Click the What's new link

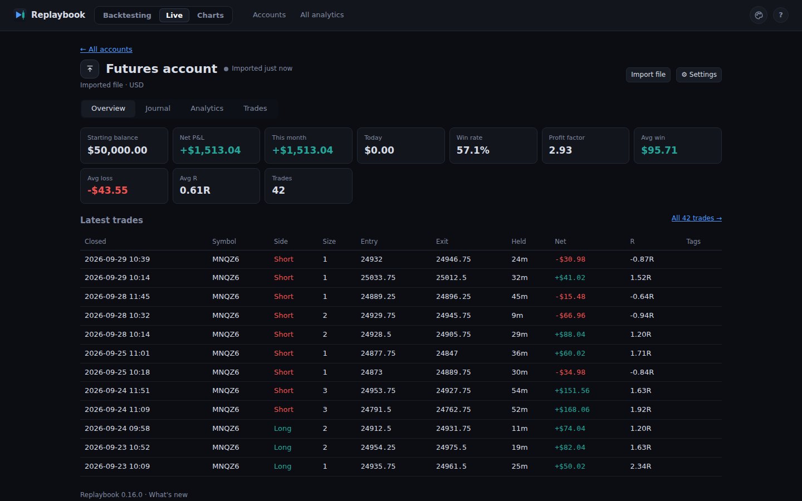[168, 495]
